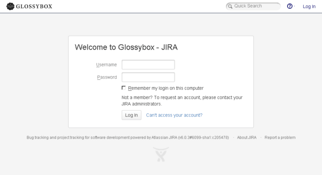Viewport: 322px width, 175px height.
Task: Click the Password field label
Action: (107, 77)
